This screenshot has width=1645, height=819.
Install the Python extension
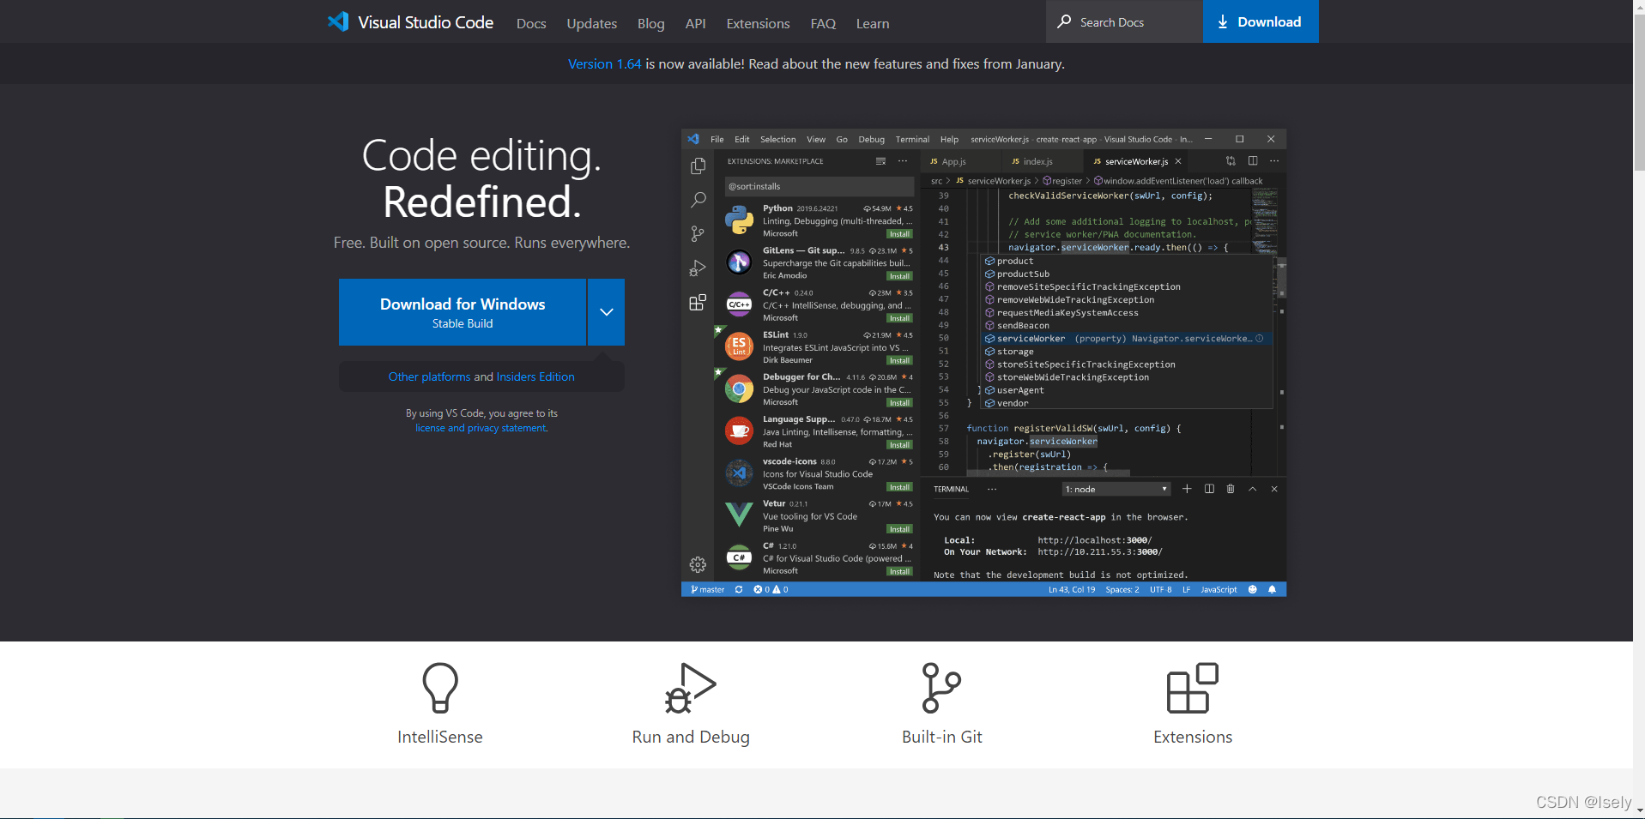coord(899,234)
